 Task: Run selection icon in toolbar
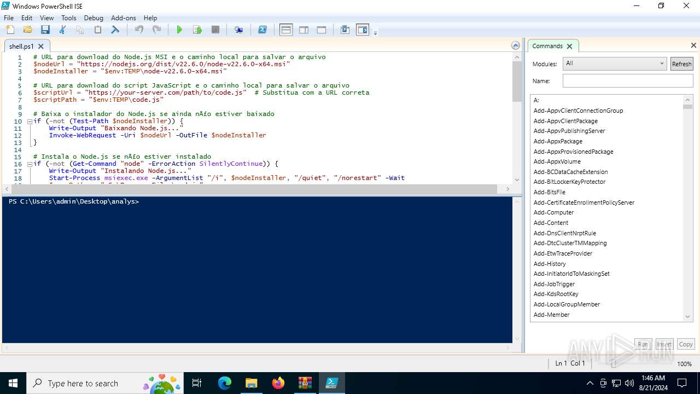197,30
